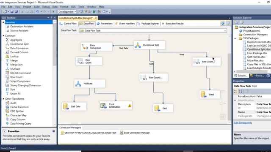Pick OLE DB Command in SSIS Toolbox
The image size is (271, 152).
(x=20, y=73)
